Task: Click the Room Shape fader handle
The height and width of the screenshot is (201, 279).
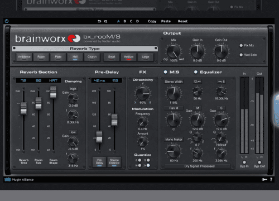Action: pos(53,92)
